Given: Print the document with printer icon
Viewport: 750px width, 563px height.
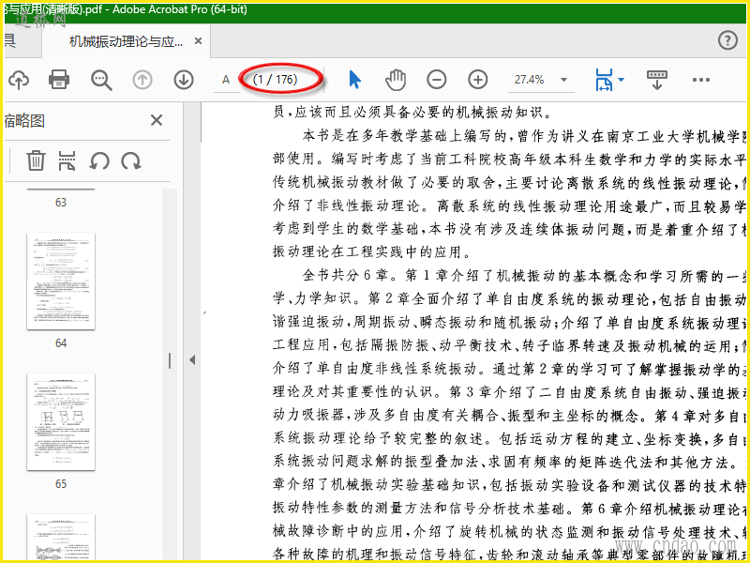Looking at the screenshot, I should click(59, 80).
